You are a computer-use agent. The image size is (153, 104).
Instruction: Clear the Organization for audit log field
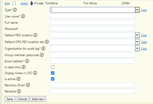[x=144, y=49]
